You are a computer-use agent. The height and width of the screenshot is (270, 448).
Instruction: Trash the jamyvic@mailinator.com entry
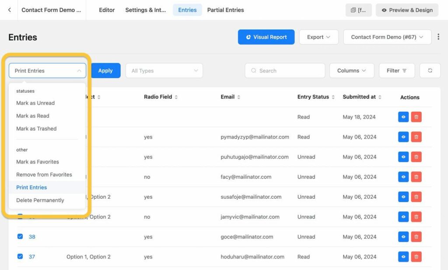tap(416, 217)
